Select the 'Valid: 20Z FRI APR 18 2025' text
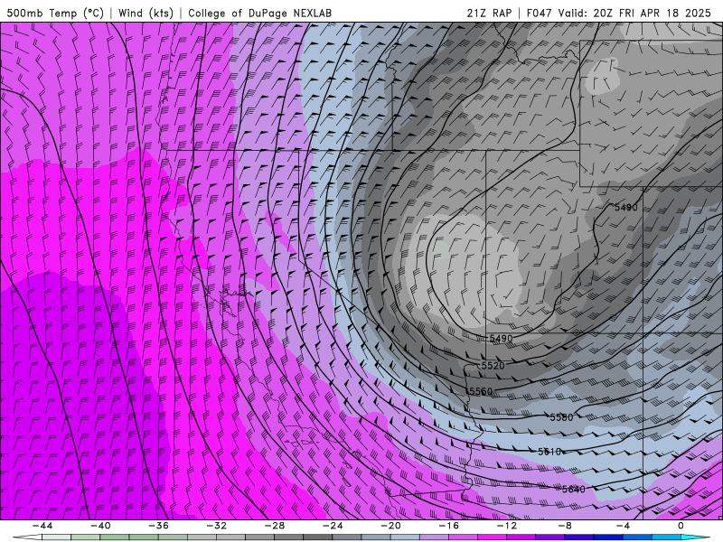723x542 pixels. pos(634,13)
